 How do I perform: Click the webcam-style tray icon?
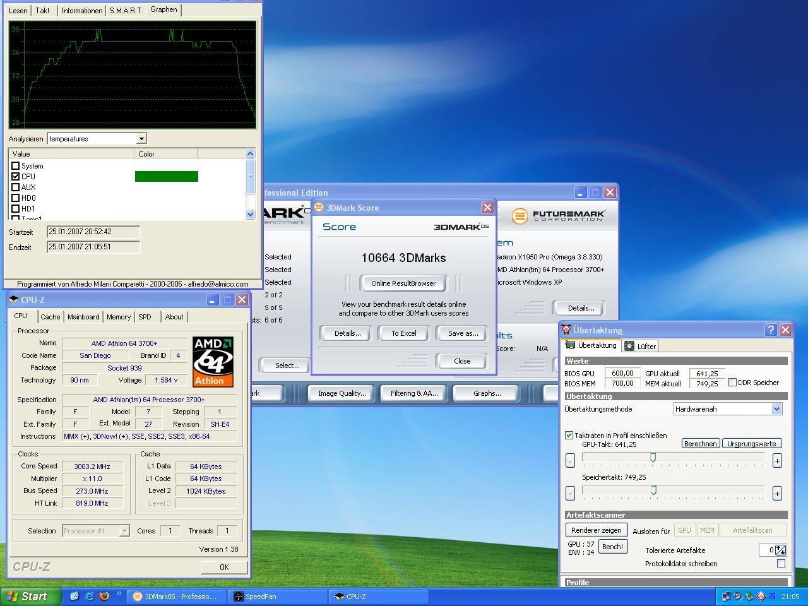point(738,597)
